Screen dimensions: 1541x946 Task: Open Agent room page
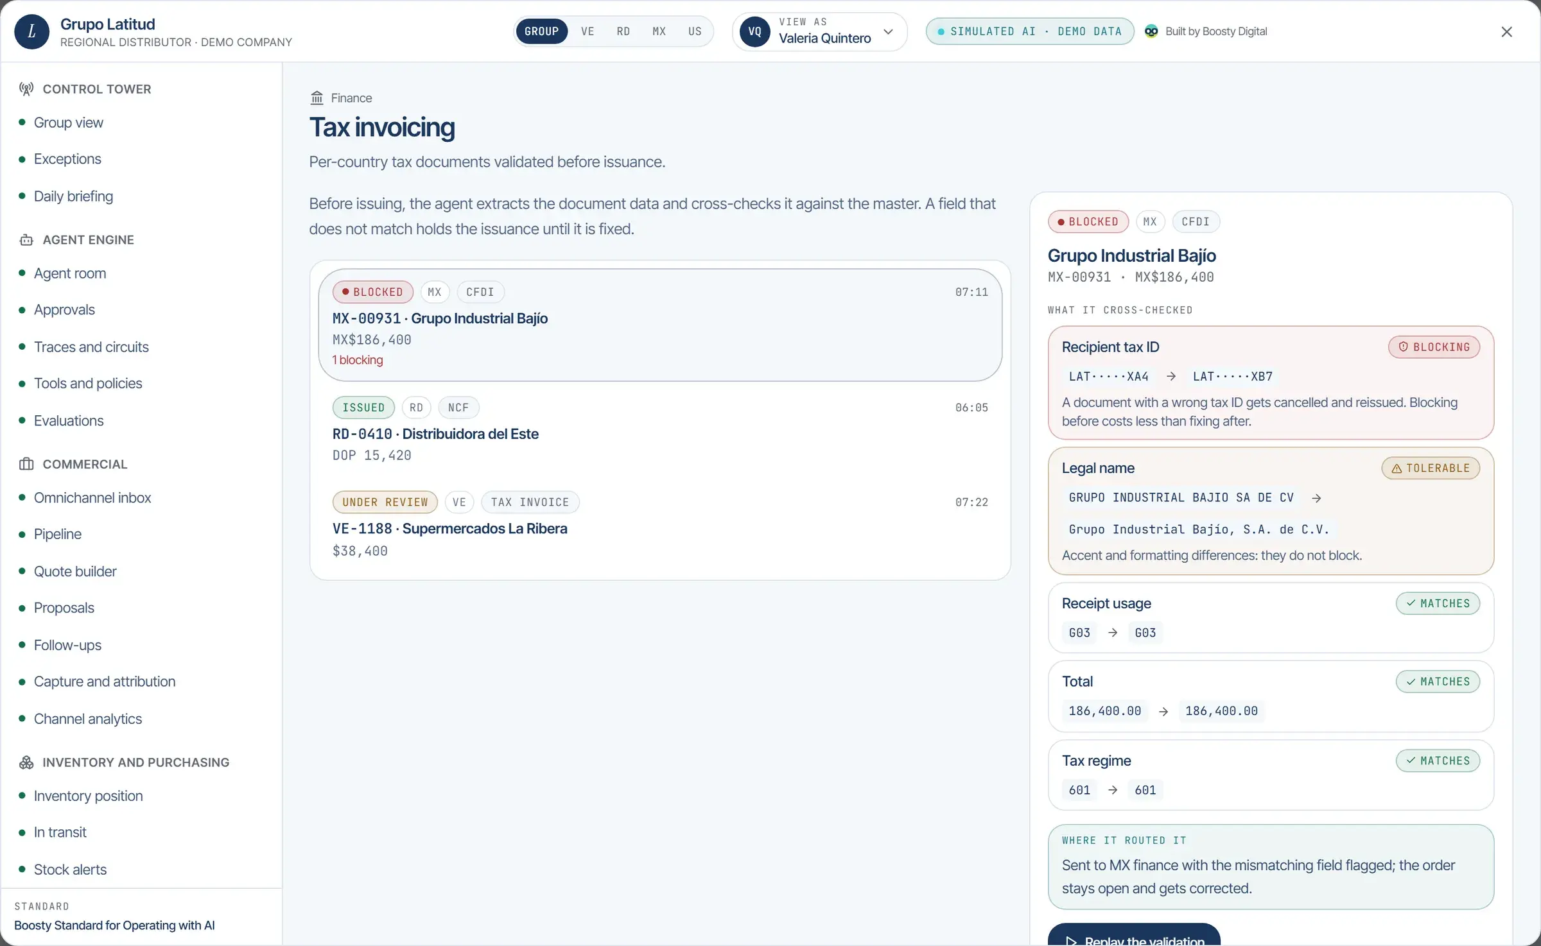70,273
